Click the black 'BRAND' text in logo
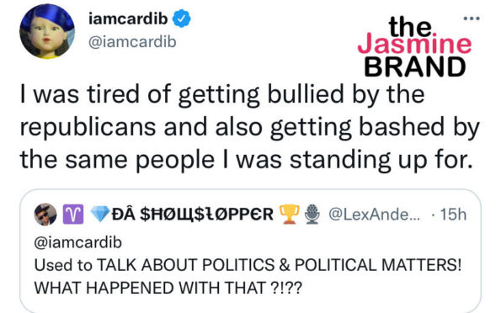Viewport: 501px width, 313px height. point(415,66)
